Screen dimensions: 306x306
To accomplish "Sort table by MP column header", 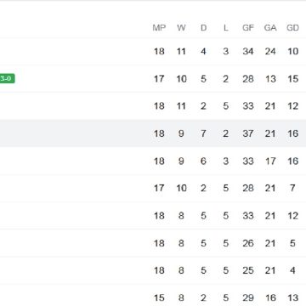I will tap(159, 28).
